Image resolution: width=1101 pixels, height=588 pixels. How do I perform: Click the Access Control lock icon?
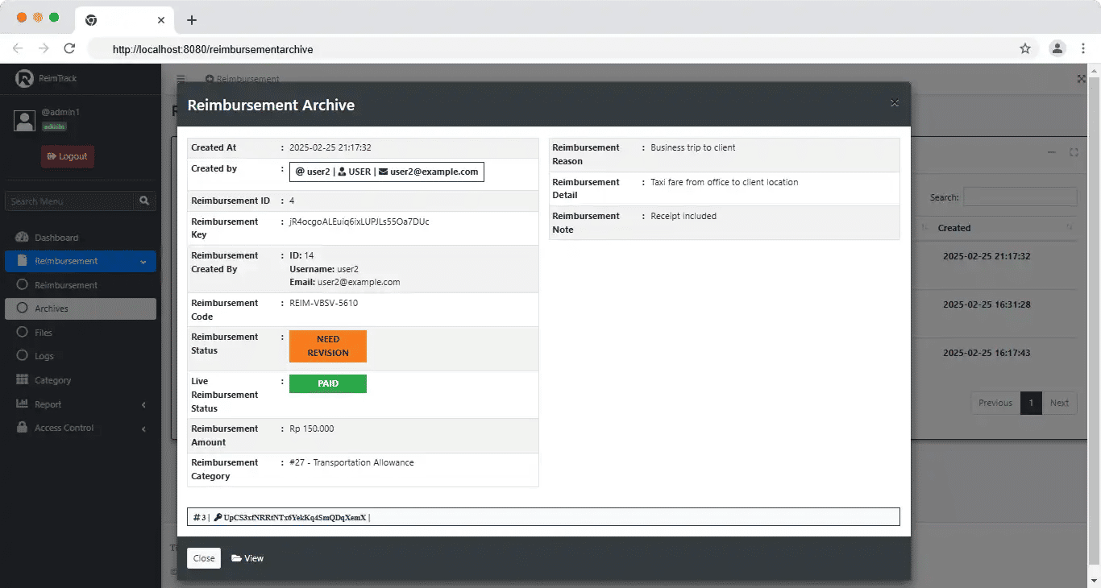pos(22,428)
